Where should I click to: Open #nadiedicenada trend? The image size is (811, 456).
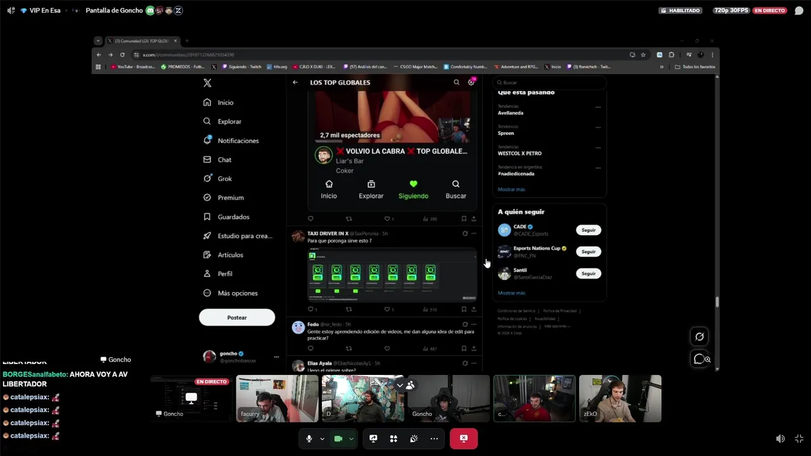516,174
